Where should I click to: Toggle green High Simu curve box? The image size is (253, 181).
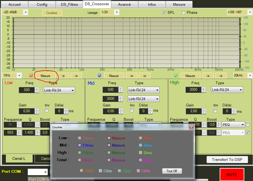pos(140,153)
